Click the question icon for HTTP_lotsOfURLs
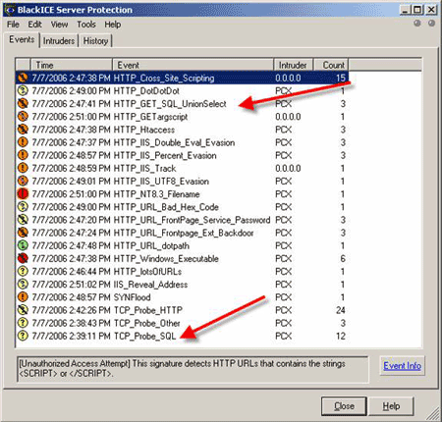 point(23,272)
